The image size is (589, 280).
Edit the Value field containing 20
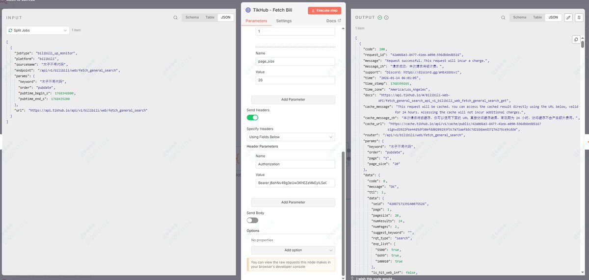point(295,80)
